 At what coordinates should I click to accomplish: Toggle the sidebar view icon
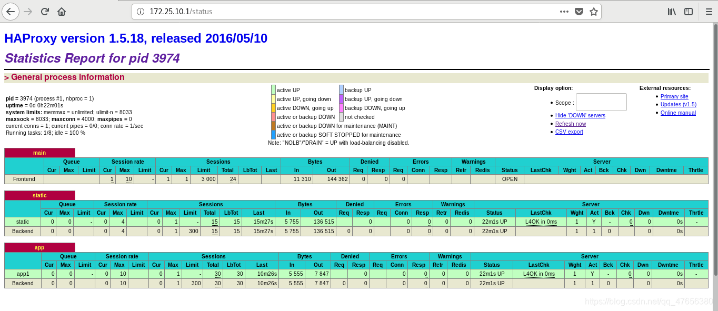click(689, 11)
